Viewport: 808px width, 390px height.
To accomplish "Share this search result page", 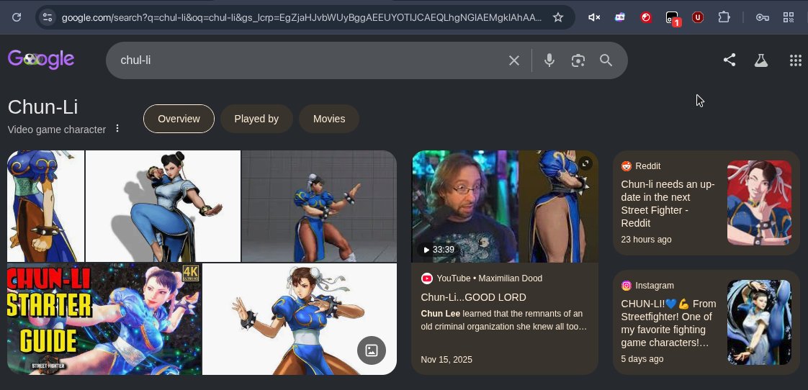I will (x=730, y=60).
